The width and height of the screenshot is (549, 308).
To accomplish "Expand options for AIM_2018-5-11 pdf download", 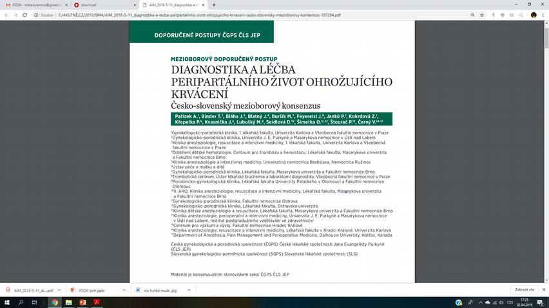I will 59,290.
